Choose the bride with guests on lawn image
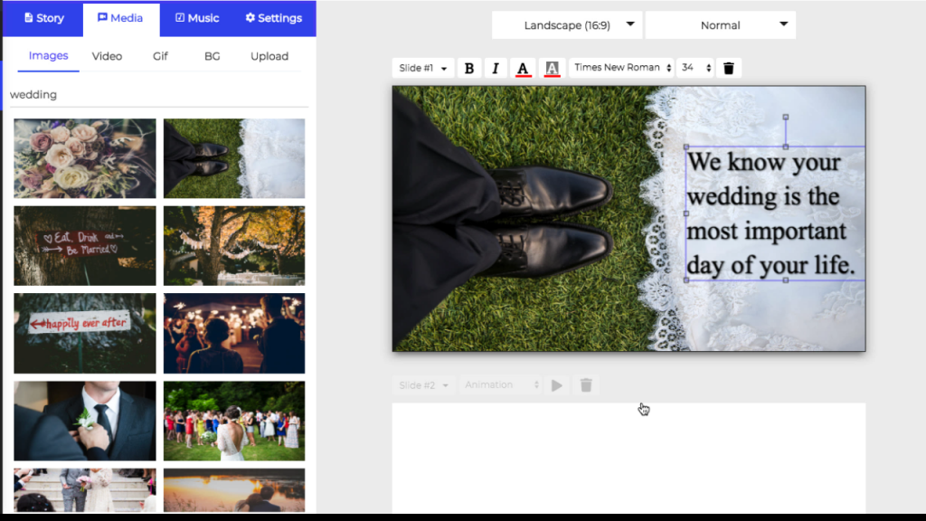 tap(234, 421)
